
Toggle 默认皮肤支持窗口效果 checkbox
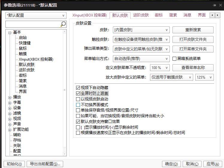pyautogui.click(x=78, y=121)
